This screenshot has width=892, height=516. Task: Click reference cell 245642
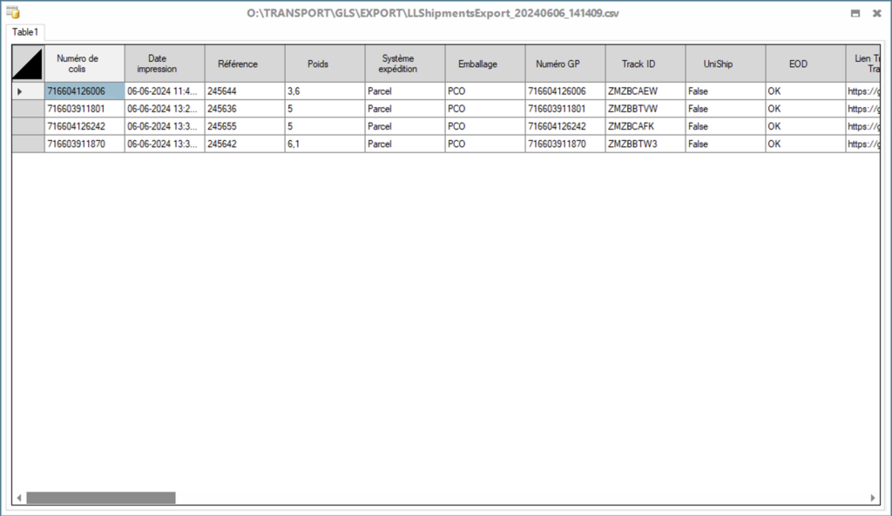pos(244,144)
